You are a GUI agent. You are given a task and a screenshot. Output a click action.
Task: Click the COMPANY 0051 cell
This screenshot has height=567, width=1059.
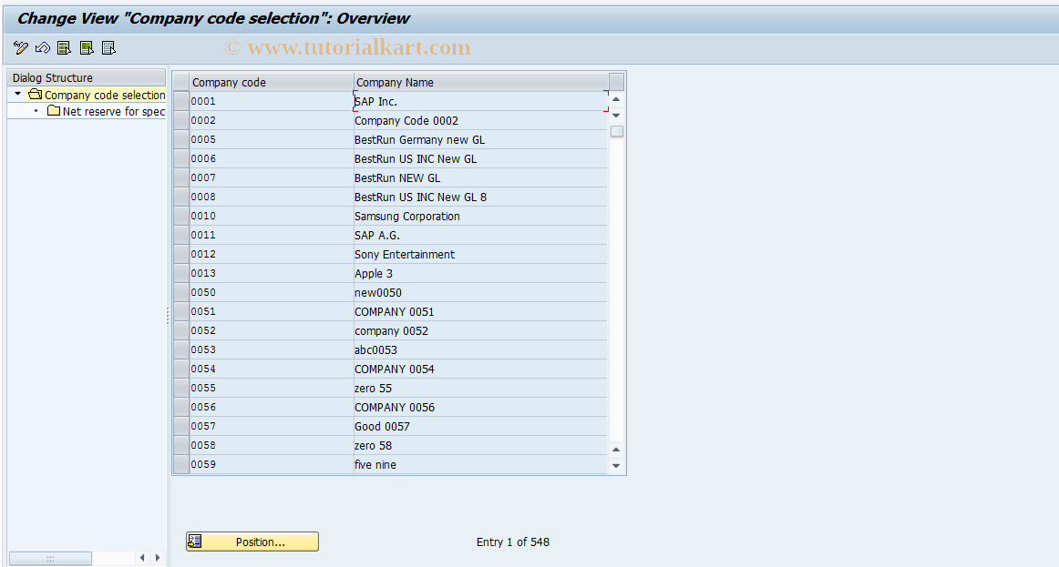(480, 311)
